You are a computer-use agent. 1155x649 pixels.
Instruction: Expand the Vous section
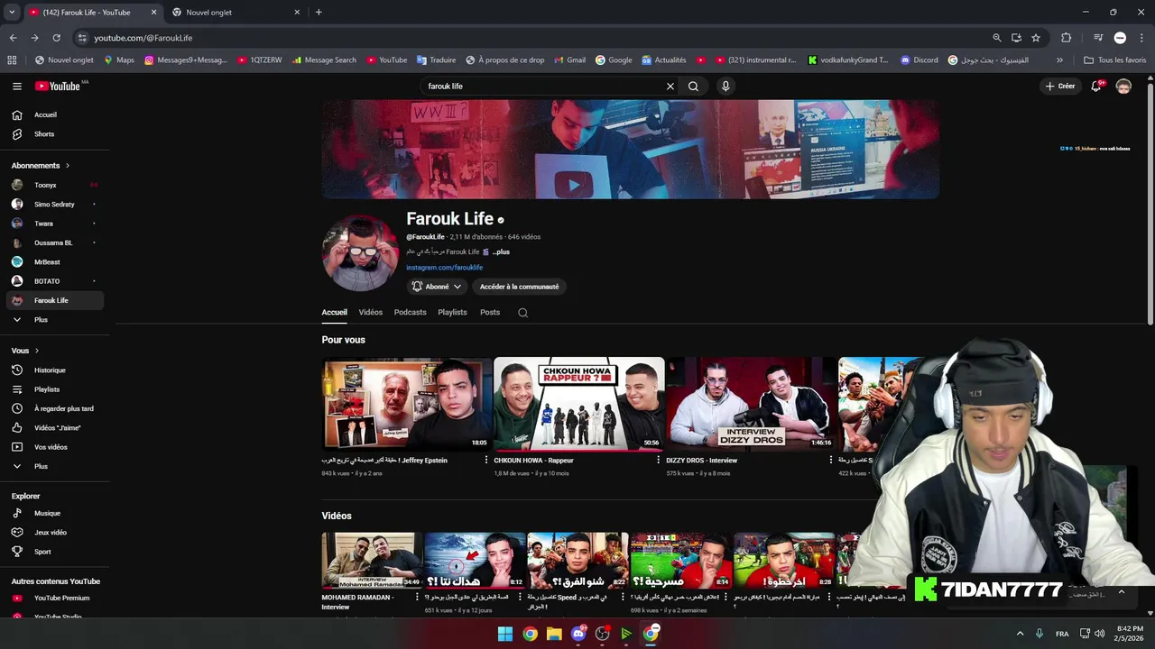pos(25,351)
